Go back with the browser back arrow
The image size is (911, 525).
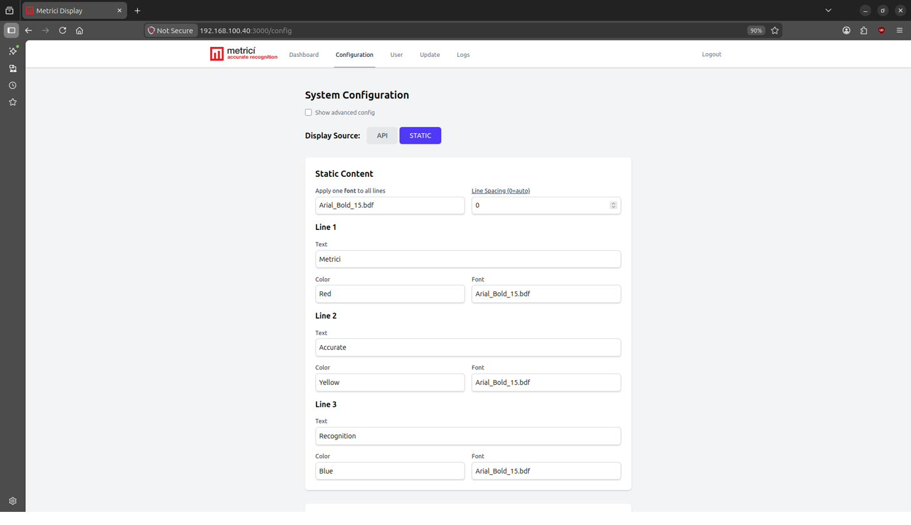click(28, 31)
